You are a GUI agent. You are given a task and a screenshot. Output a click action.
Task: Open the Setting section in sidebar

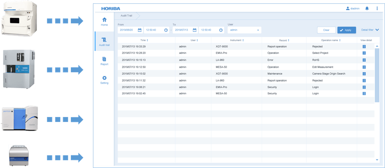[104, 80]
